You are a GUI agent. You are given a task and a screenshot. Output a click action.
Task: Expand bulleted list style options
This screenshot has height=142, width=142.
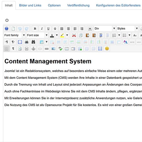[x=130, y=35]
